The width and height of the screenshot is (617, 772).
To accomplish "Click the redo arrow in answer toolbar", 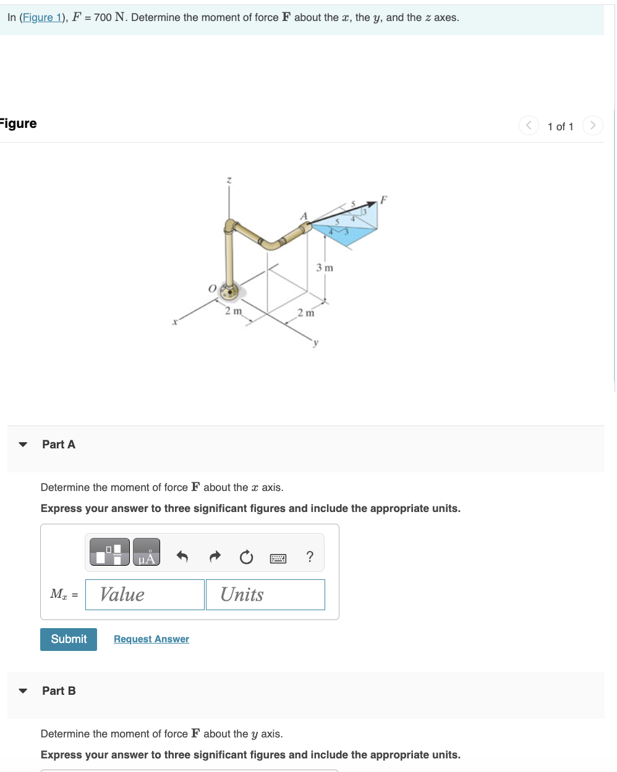I will click(x=215, y=557).
